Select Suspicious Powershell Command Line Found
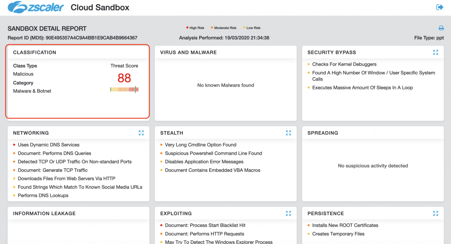This screenshot has height=244, width=451. [x=213, y=153]
